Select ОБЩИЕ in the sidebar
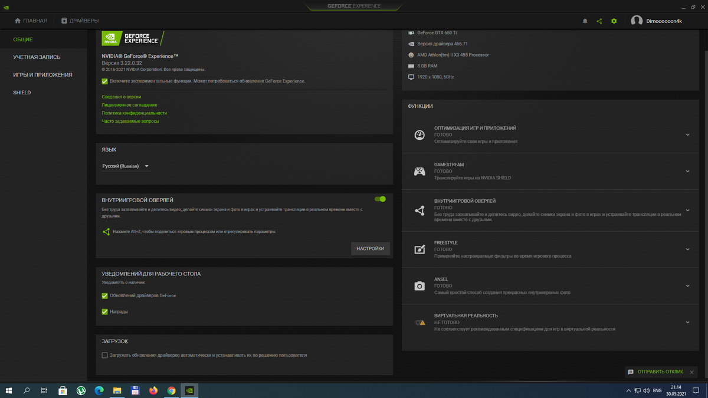Viewport: 708px width, 398px height. [23, 40]
